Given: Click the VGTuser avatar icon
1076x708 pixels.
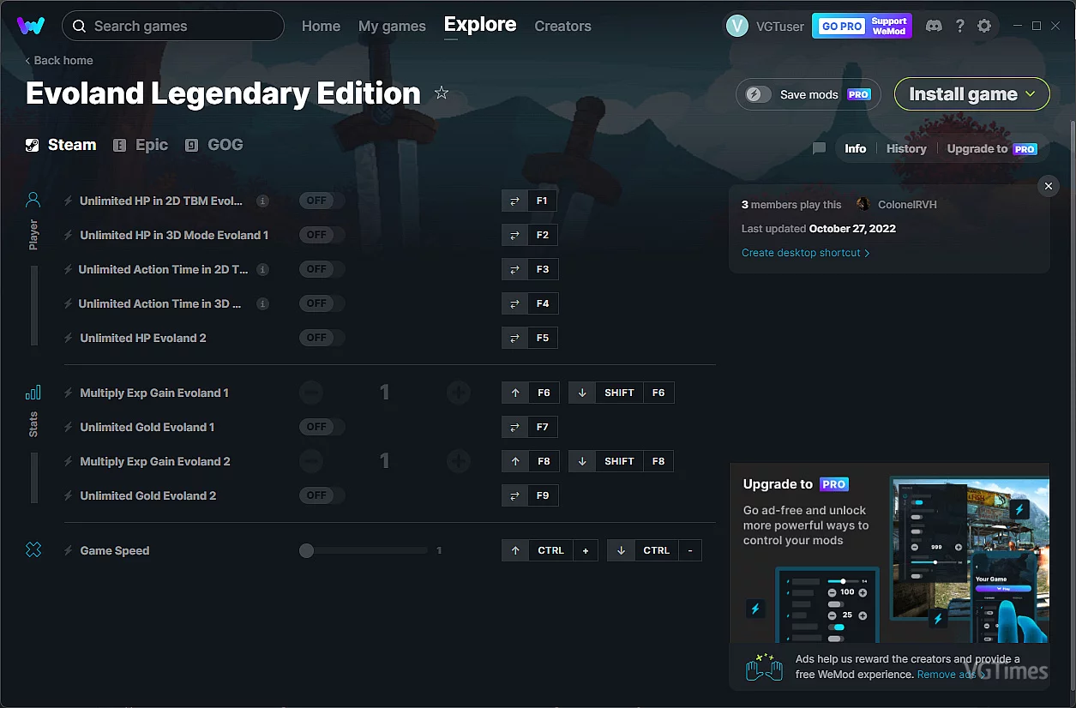Looking at the screenshot, I should (x=737, y=26).
